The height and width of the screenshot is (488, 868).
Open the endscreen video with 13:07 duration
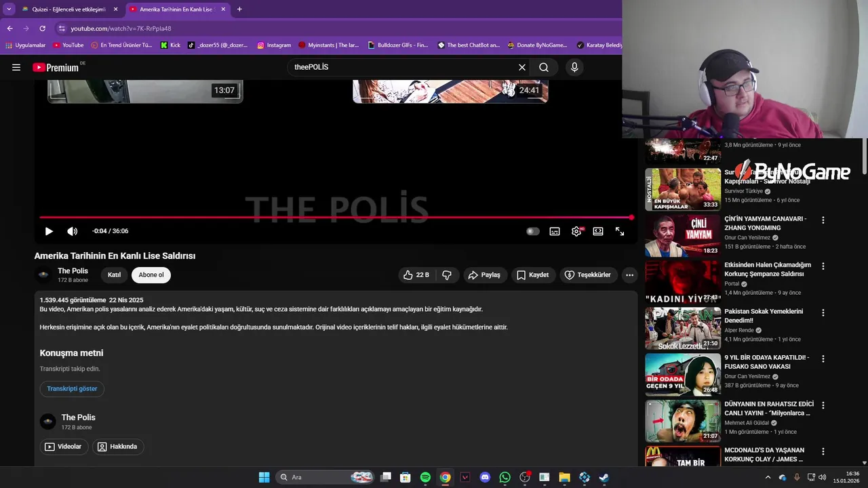click(145, 91)
